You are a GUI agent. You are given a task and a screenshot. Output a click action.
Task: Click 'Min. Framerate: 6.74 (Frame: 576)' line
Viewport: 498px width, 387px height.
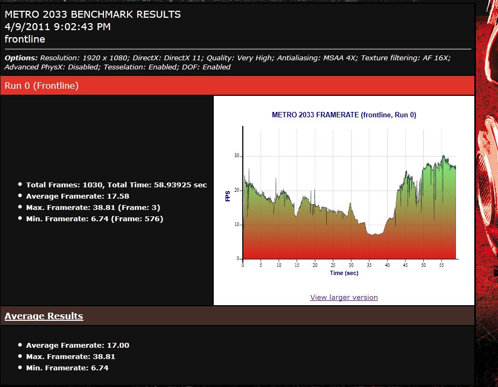[x=95, y=219]
